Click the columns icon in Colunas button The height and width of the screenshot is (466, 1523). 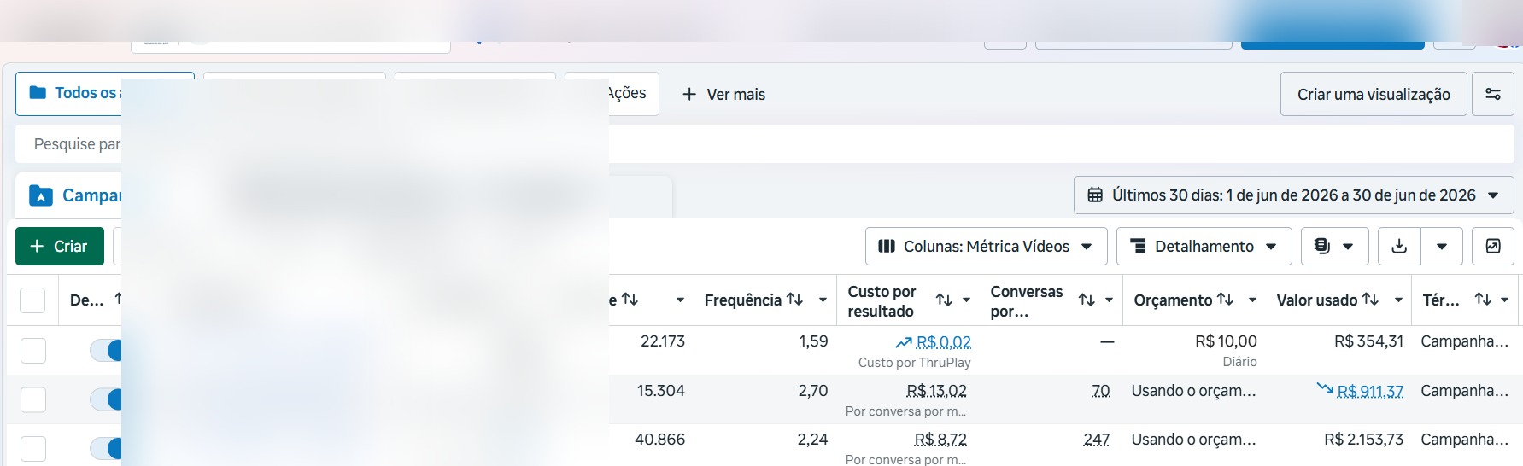887,247
